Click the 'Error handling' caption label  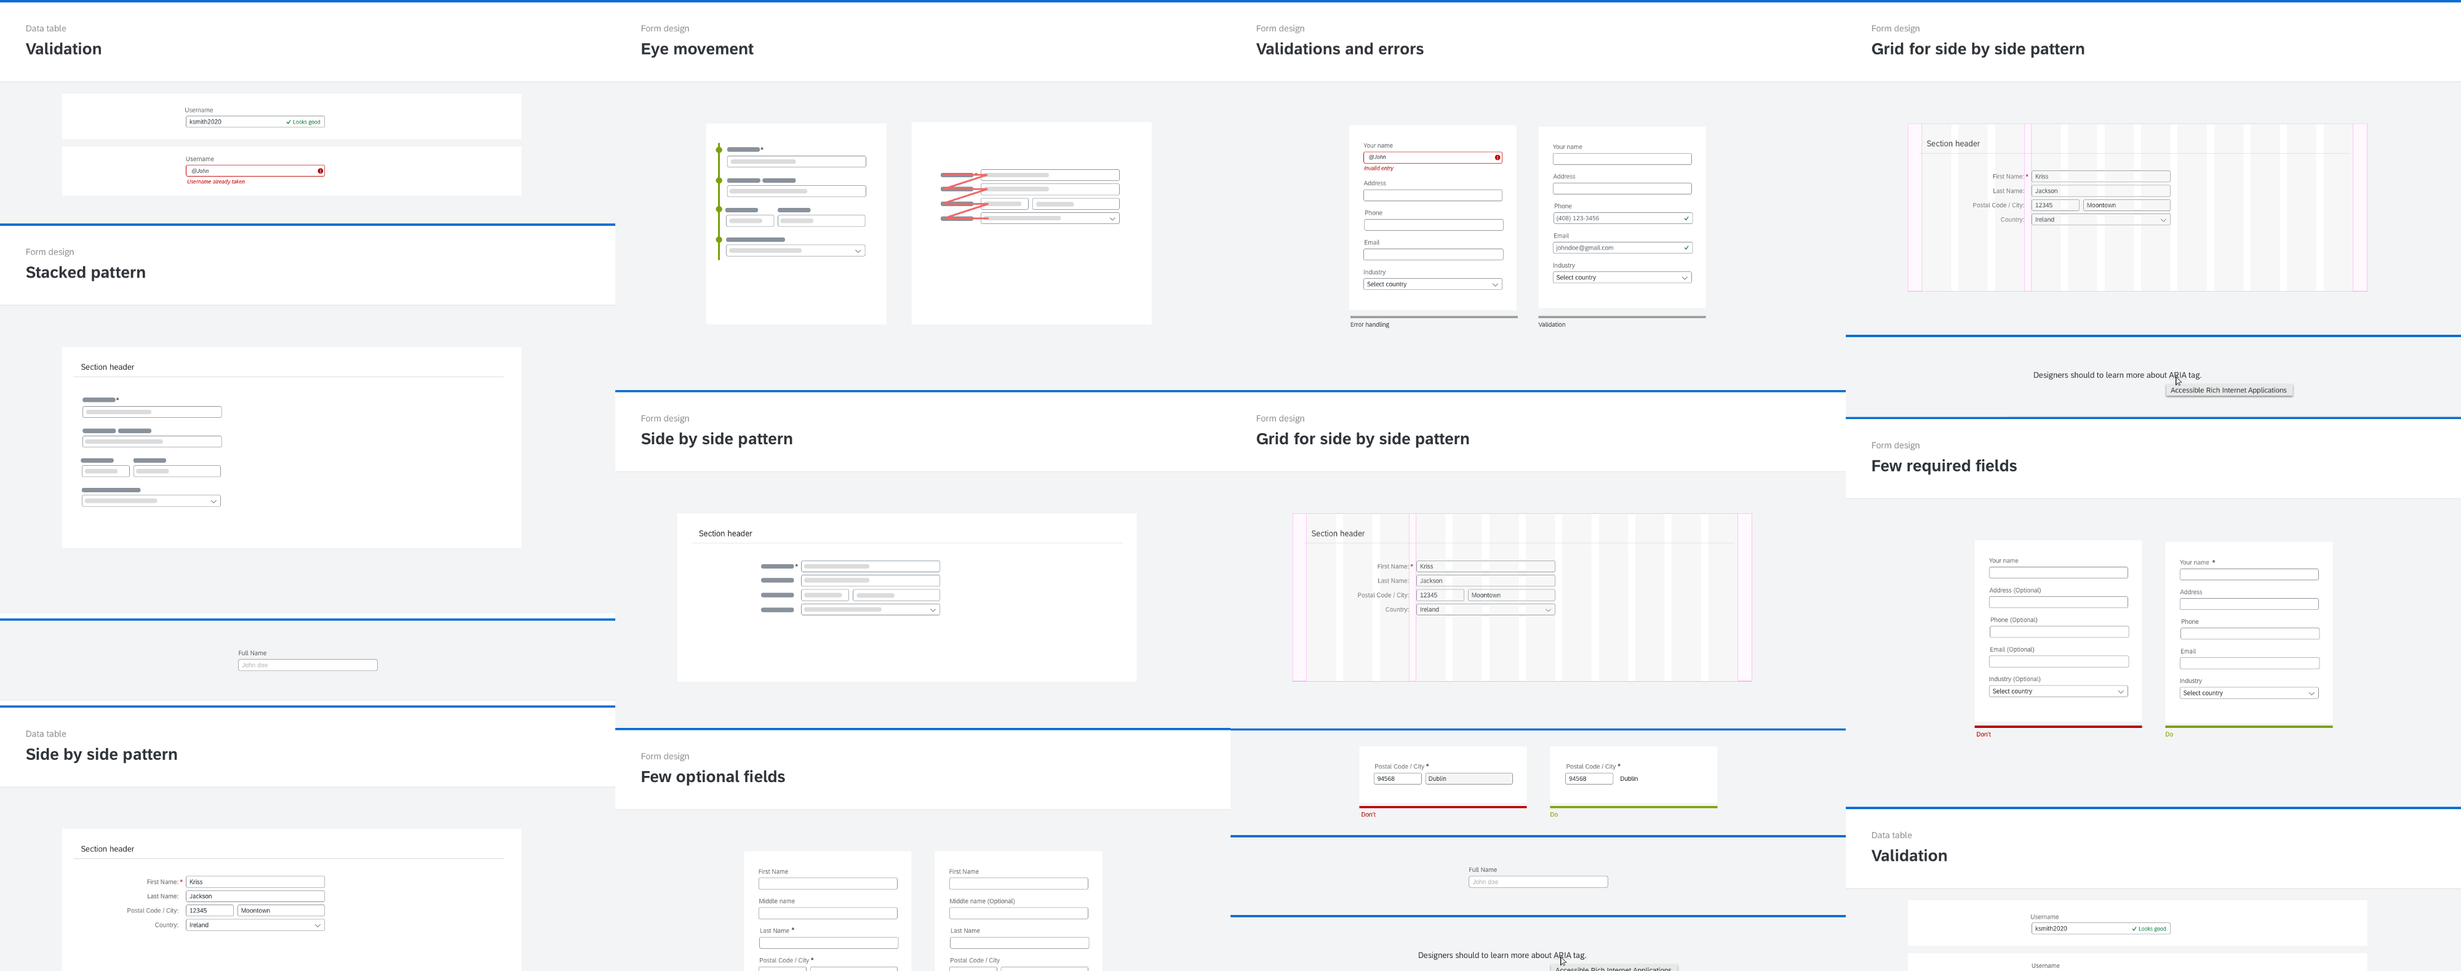click(x=1369, y=325)
